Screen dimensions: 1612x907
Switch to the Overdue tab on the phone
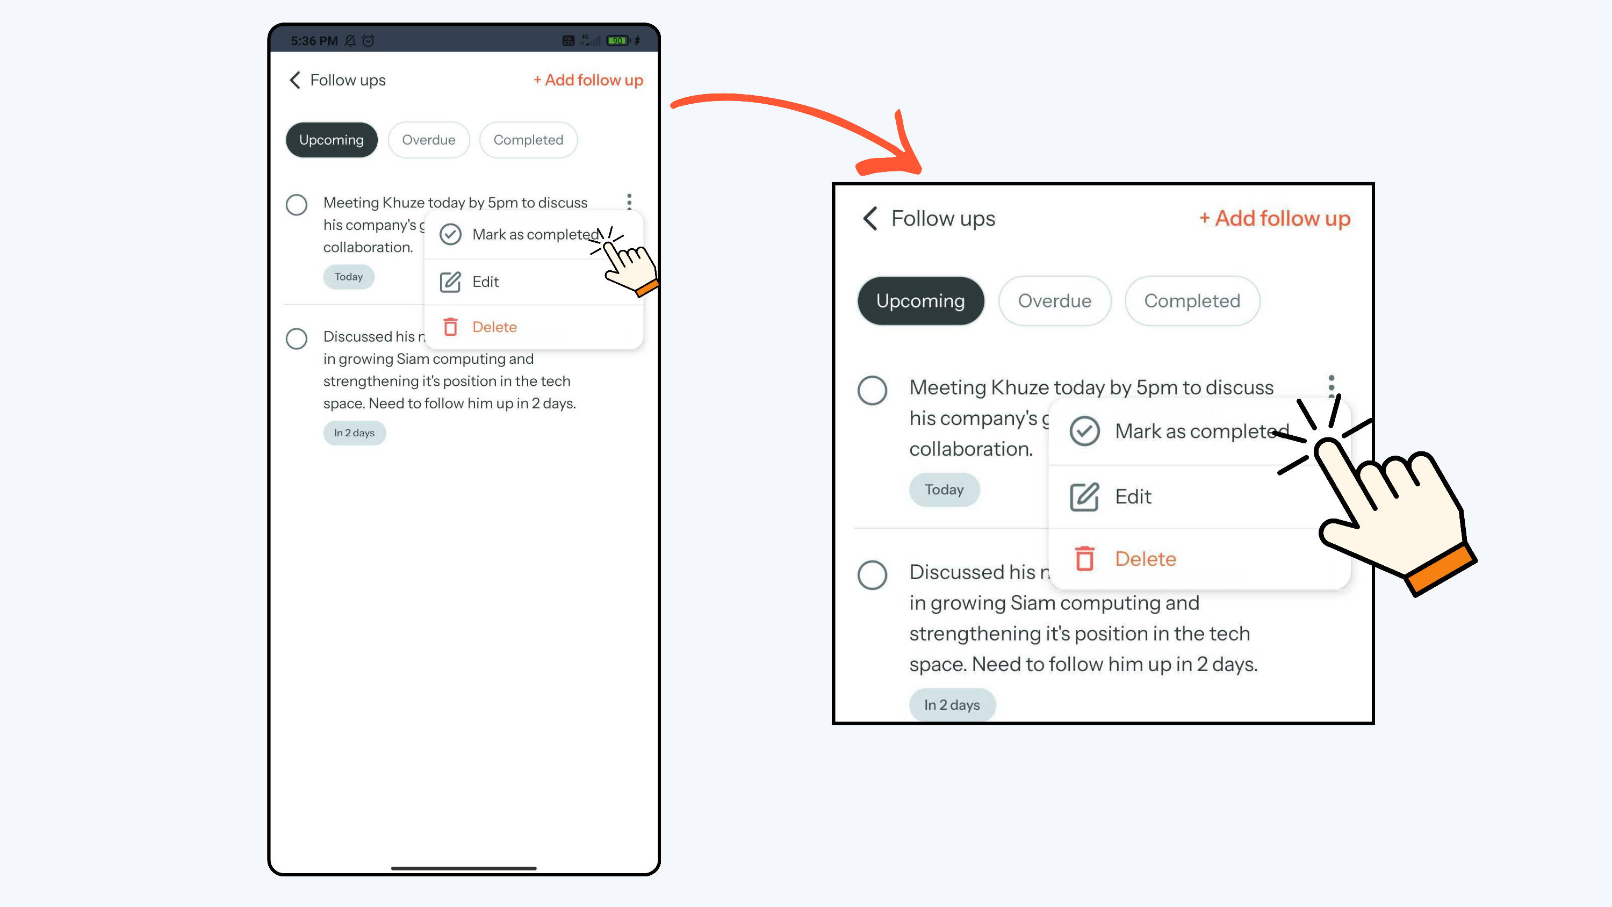429,140
